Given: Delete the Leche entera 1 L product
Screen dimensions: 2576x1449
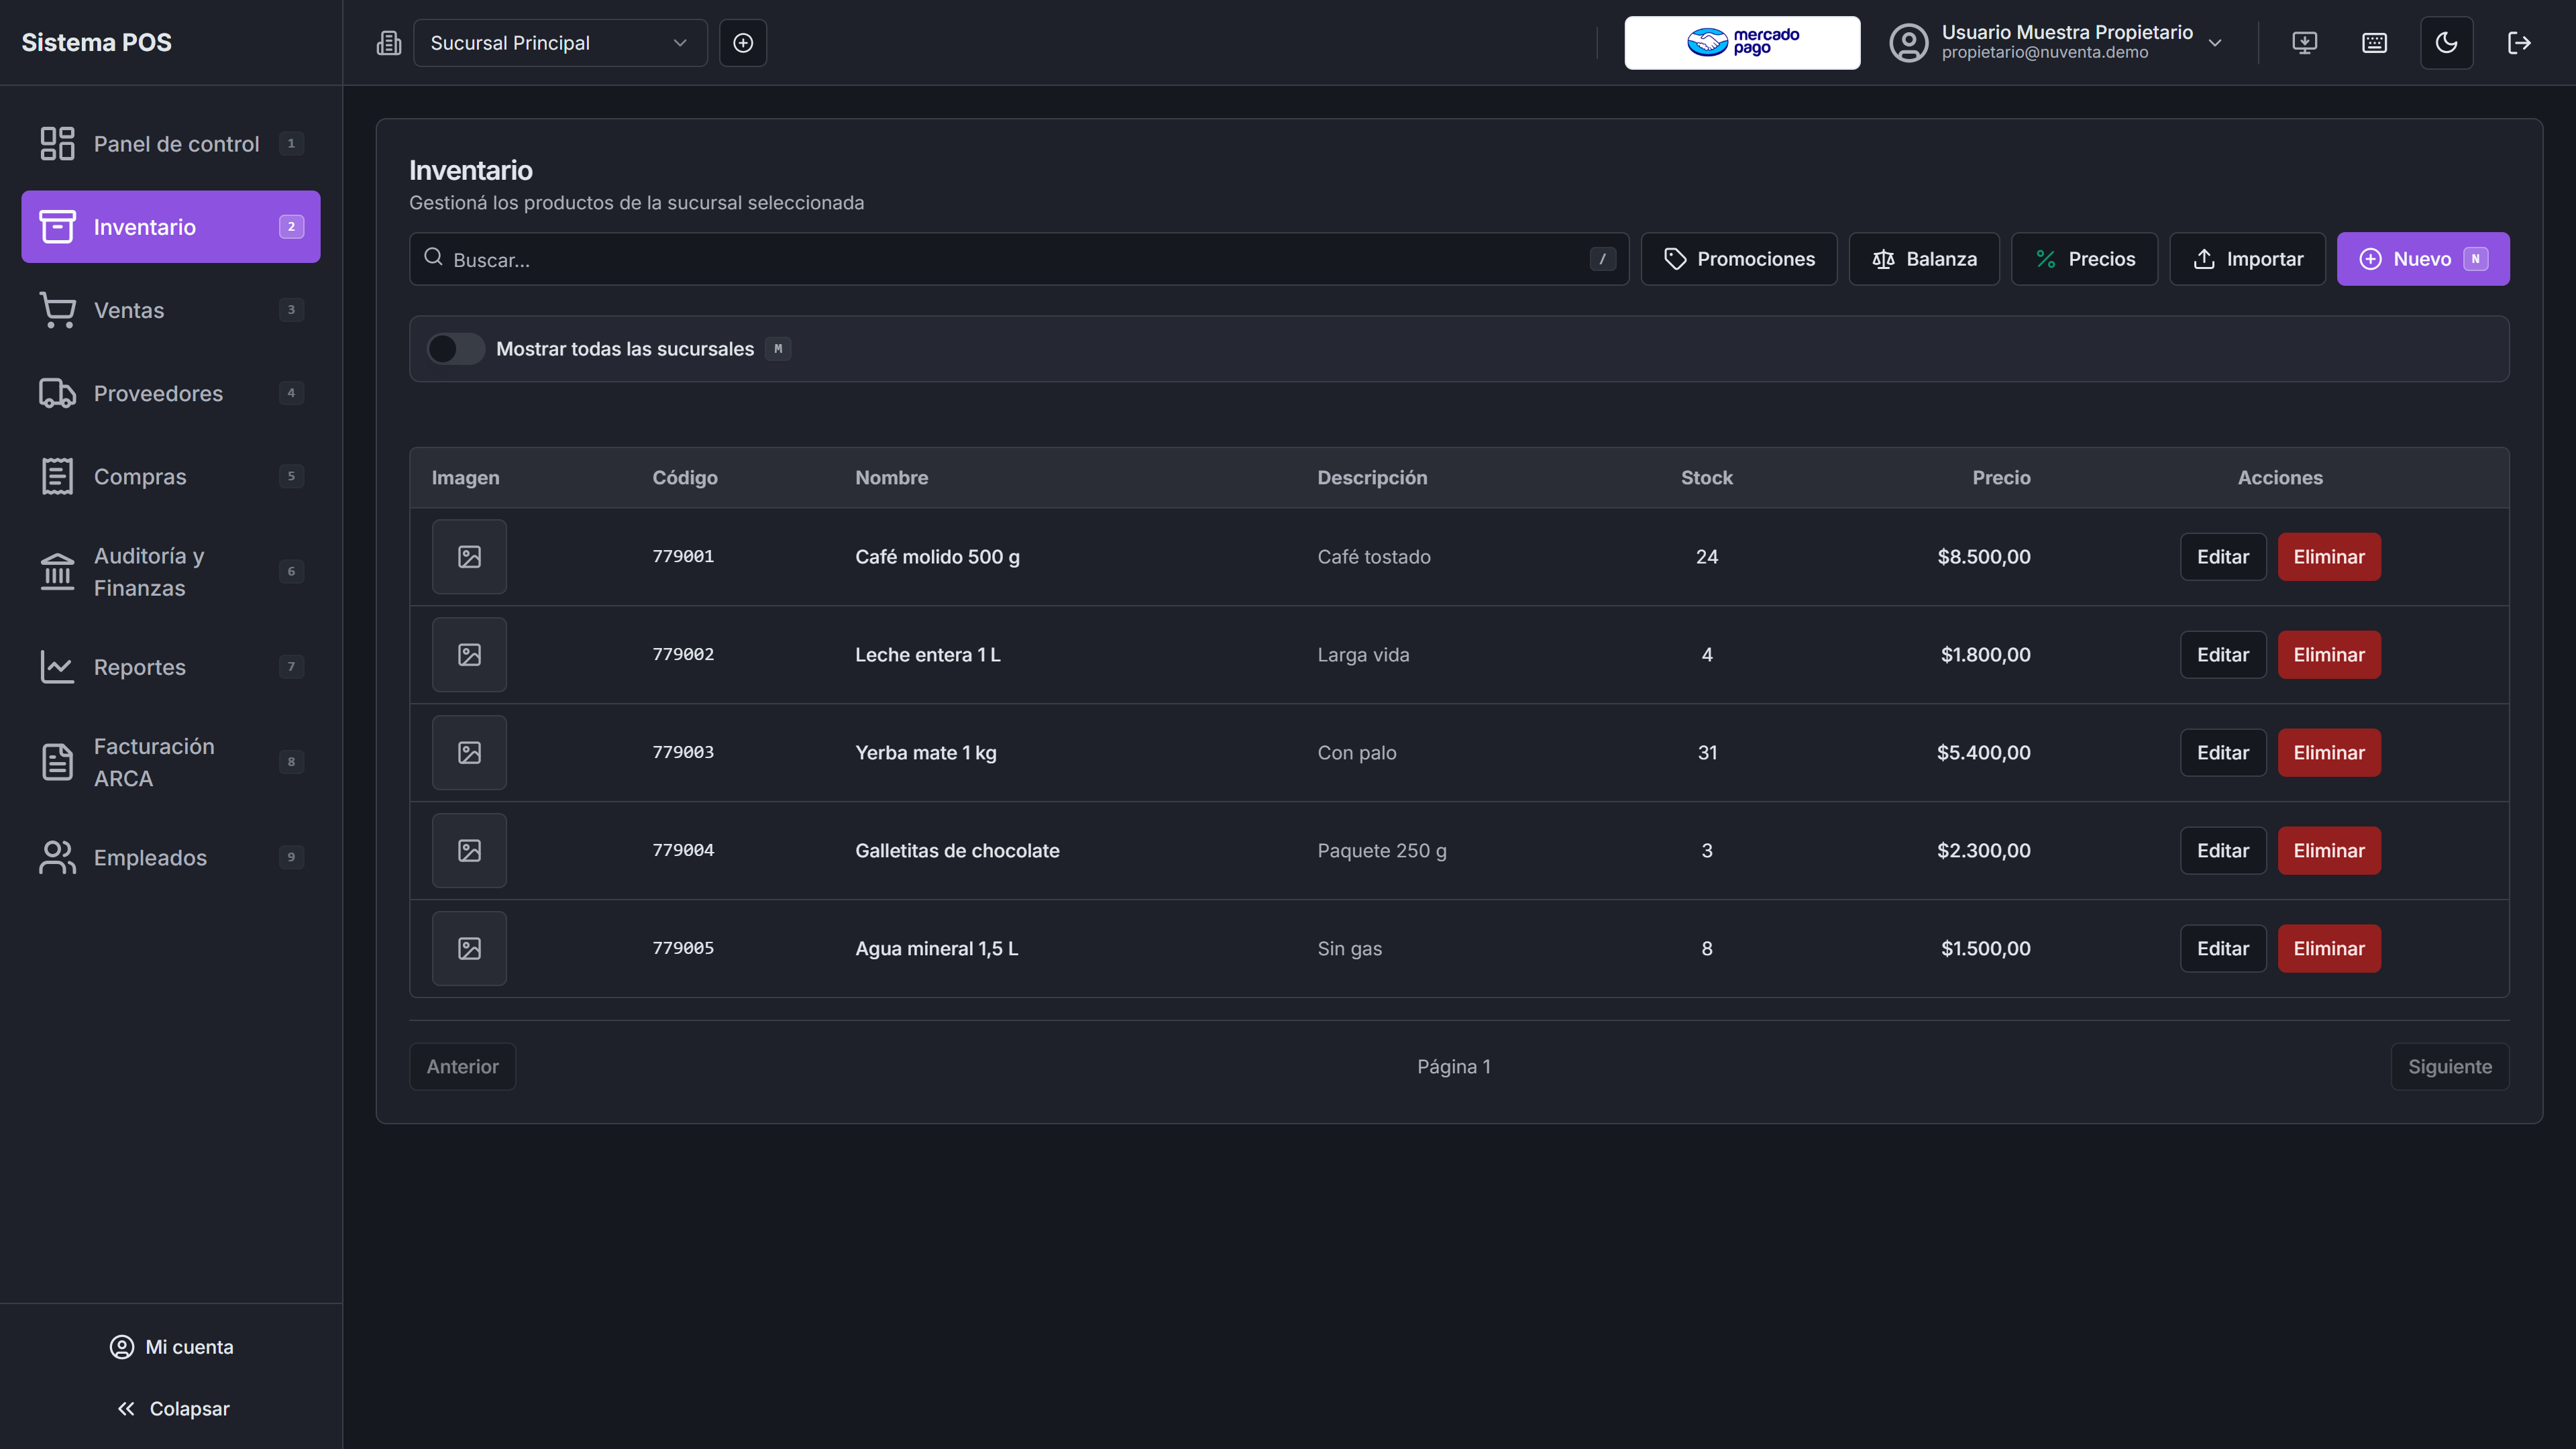Looking at the screenshot, I should click(x=2329, y=655).
